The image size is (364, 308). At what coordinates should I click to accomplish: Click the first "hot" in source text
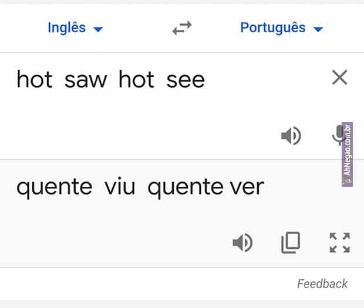click(34, 80)
